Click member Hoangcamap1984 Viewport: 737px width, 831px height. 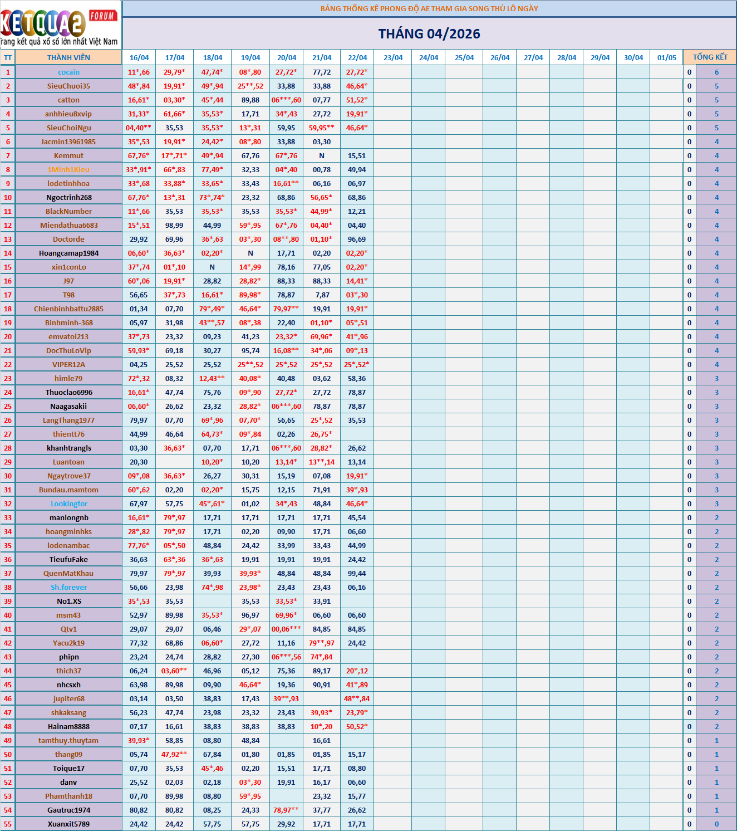(x=68, y=253)
